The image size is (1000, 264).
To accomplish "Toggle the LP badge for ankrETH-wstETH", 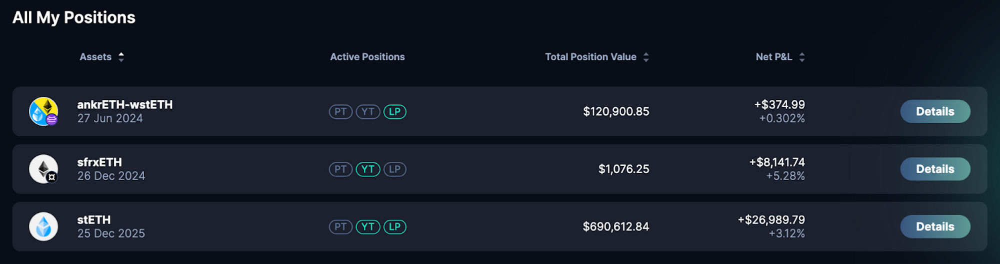I will pyautogui.click(x=395, y=112).
